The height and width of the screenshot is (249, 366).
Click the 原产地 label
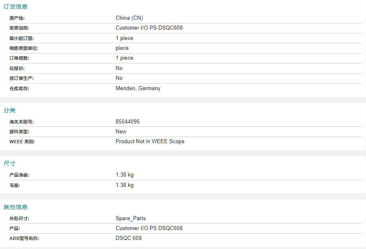coord(17,18)
